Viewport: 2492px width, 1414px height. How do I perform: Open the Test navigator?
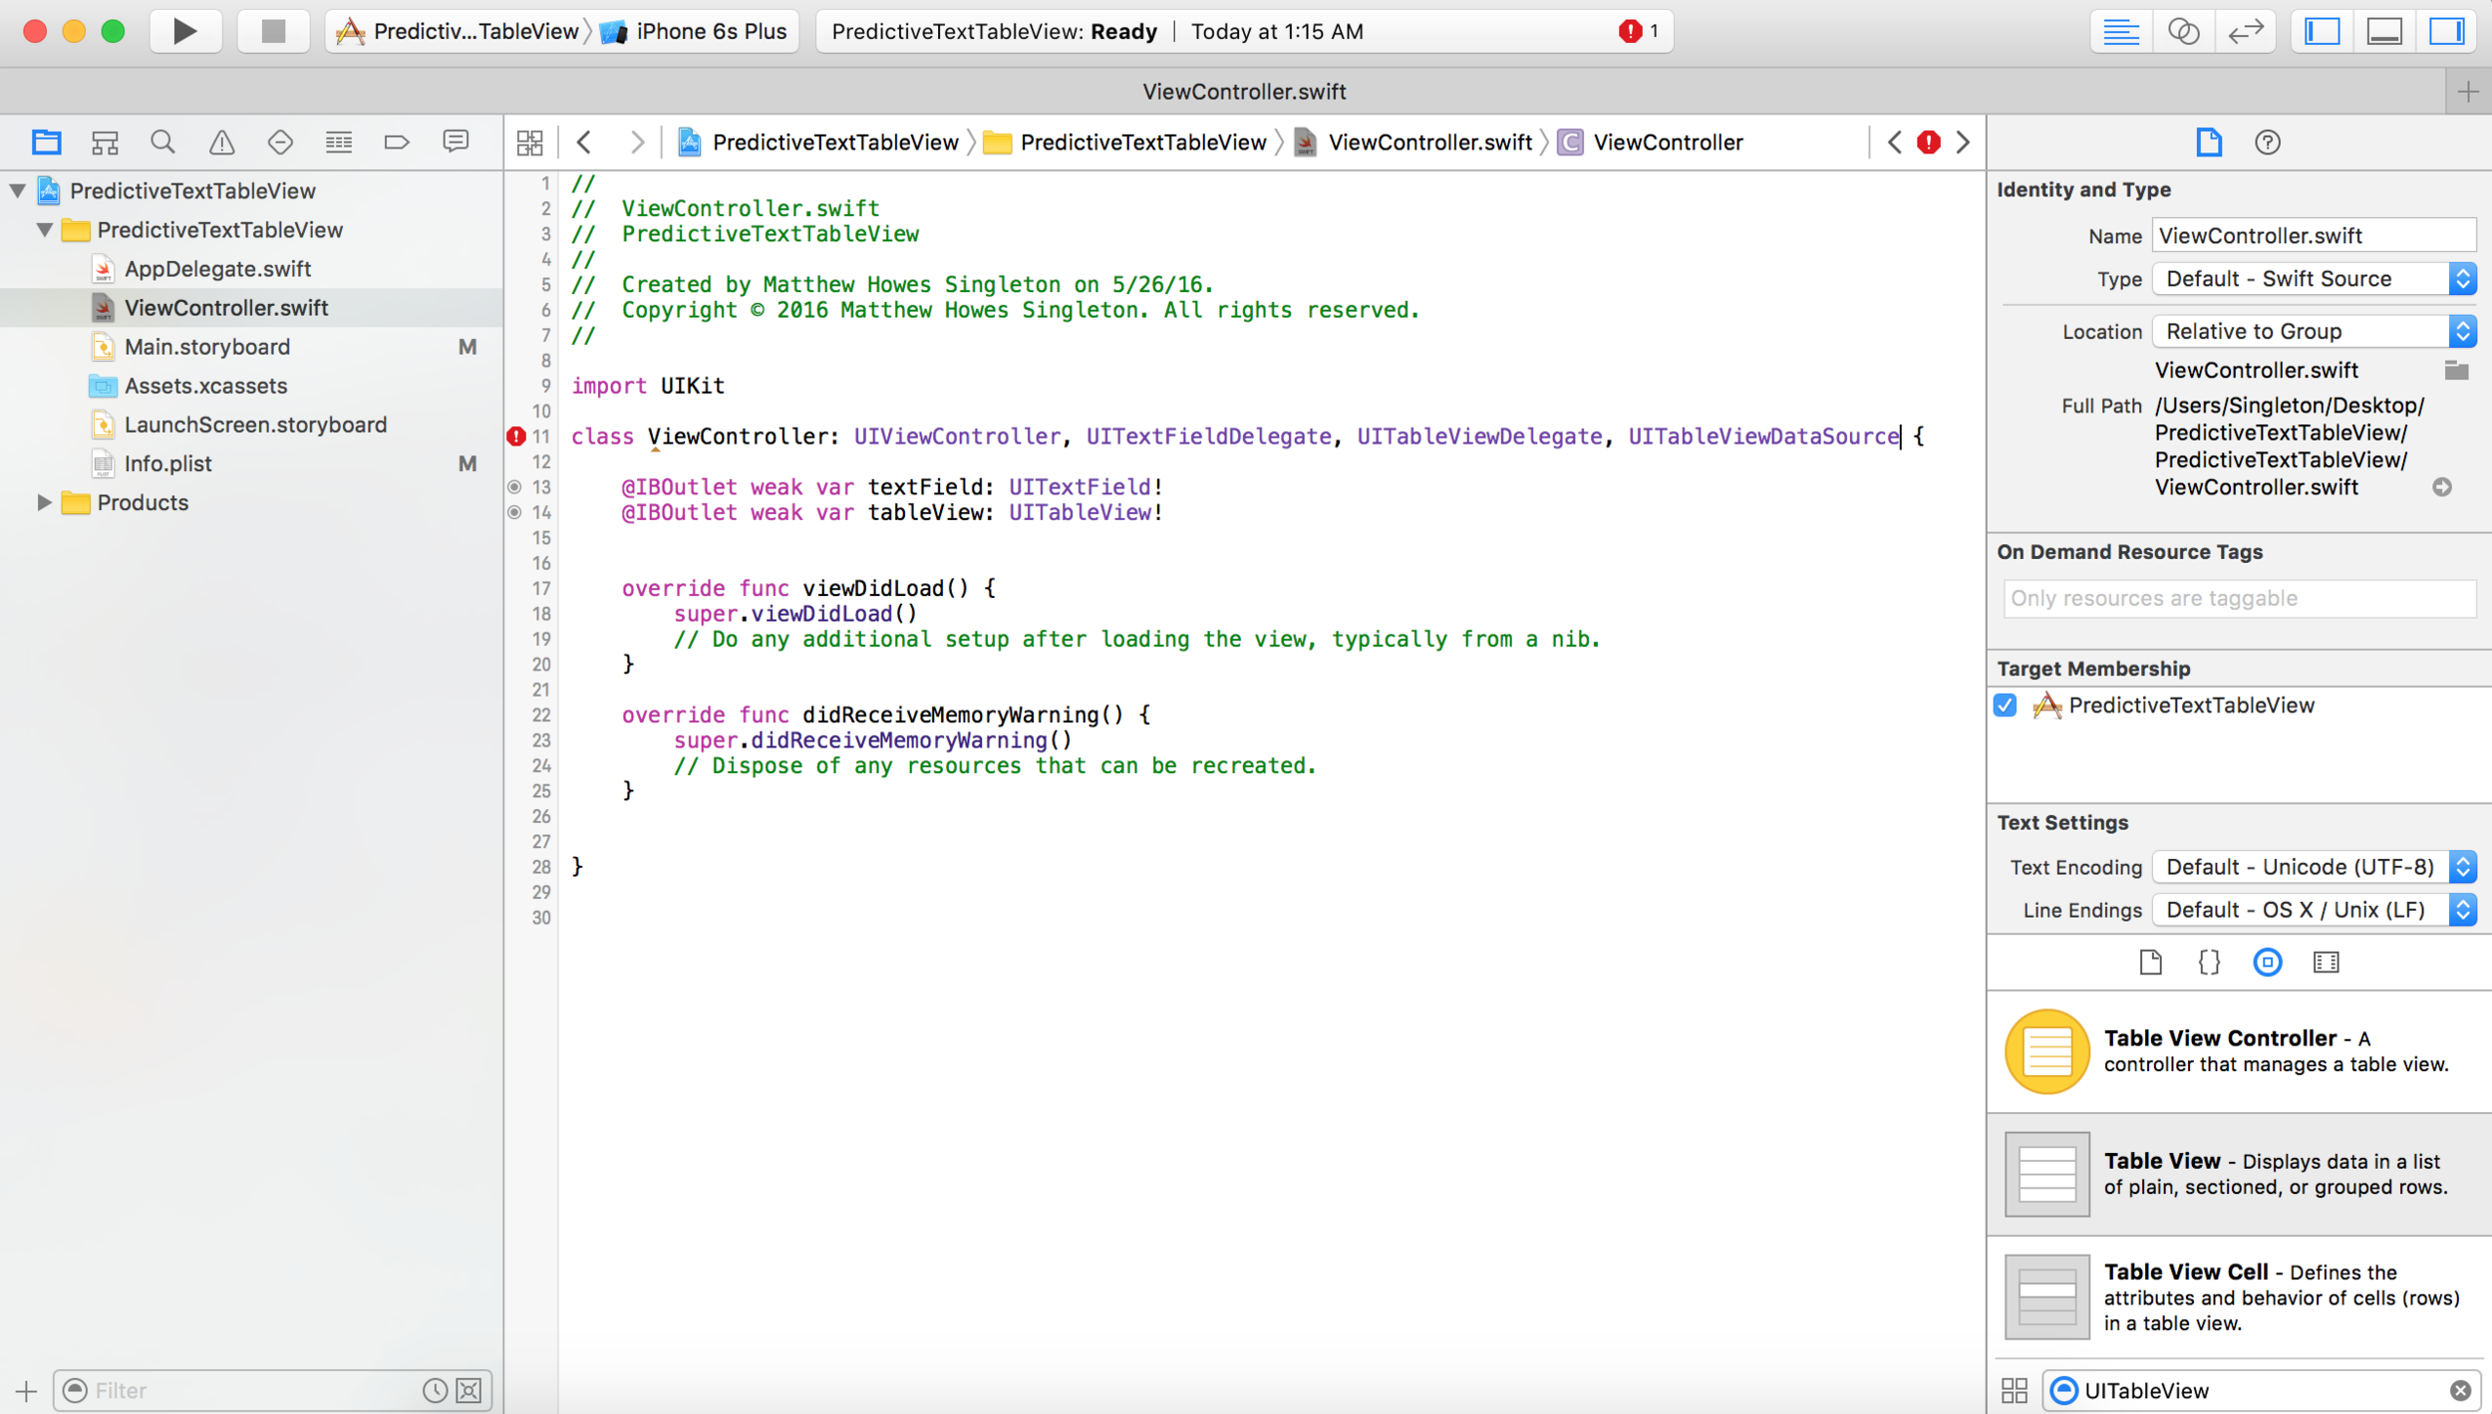[280, 142]
